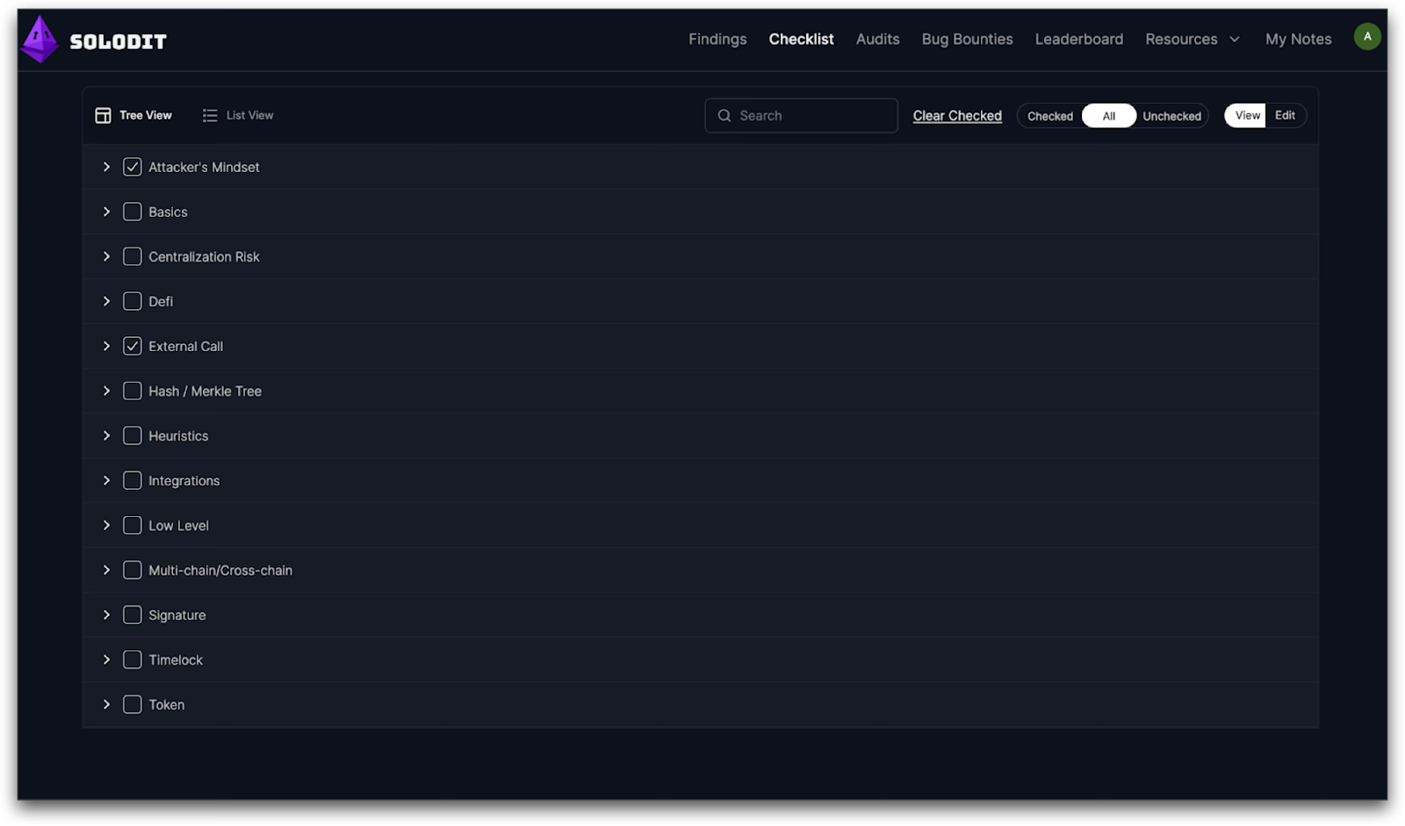Uncheck the Attacker's Mindset checkbox

[x=132, y=166]
